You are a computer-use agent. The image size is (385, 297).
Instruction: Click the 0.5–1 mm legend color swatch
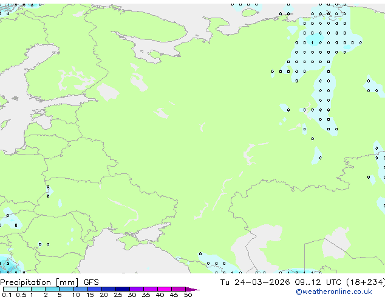24,289
